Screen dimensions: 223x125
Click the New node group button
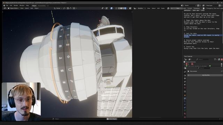177,8
